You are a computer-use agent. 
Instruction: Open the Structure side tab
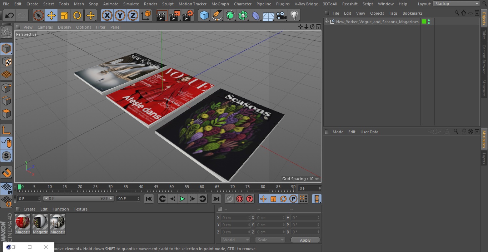(484, 88)
